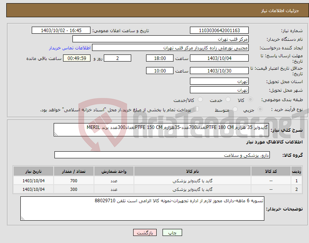Click the unit cell عدد in row 1
The image size is (309, 243).
click(x=114, y=180)
